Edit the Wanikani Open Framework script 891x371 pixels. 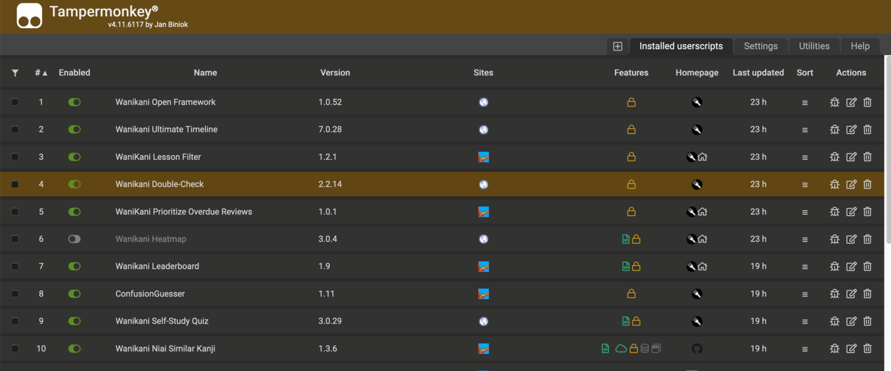pos(851,102)
